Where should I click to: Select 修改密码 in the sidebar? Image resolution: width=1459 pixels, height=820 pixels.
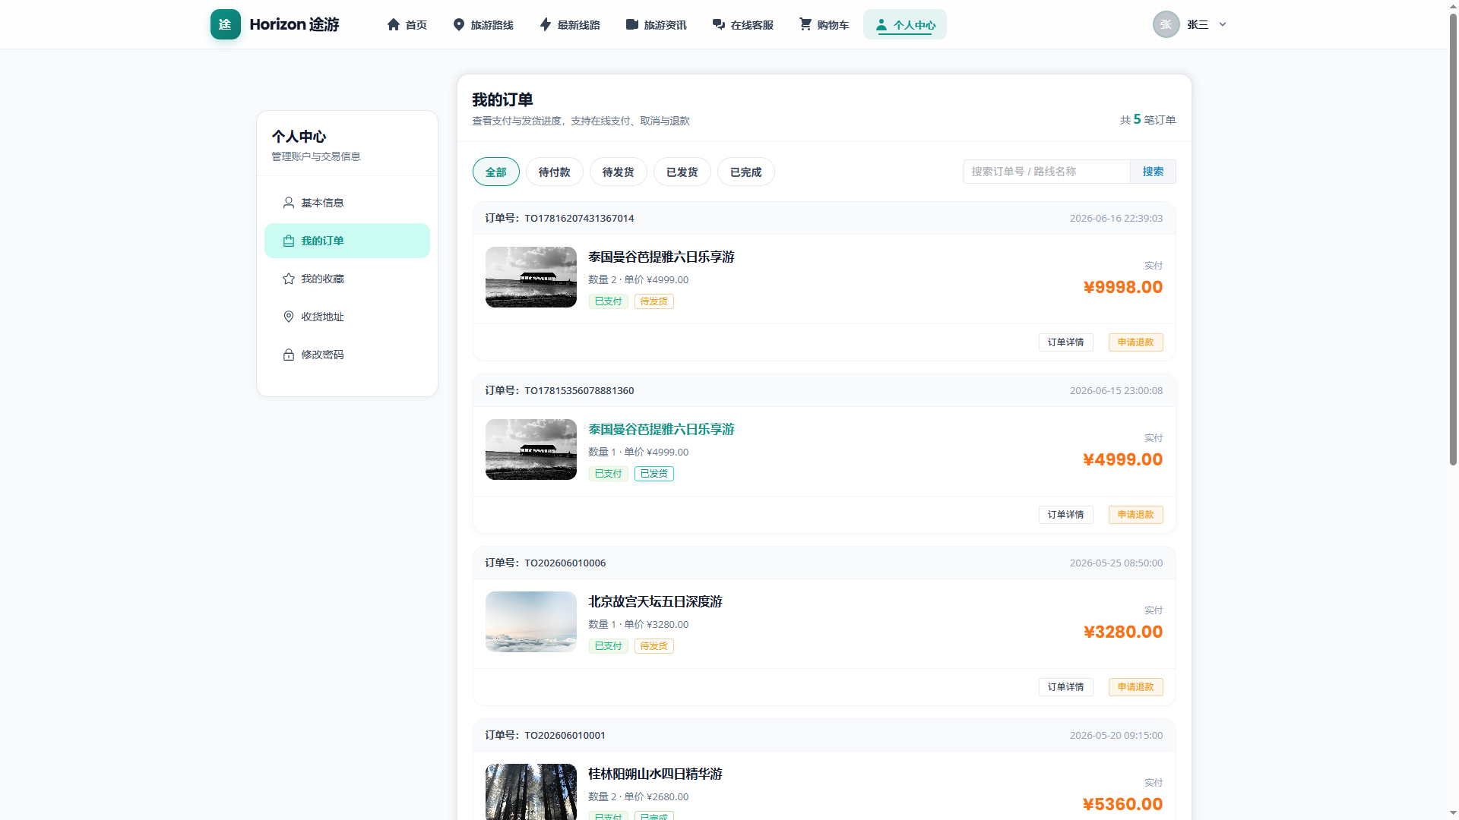click(x=347, y=355)
